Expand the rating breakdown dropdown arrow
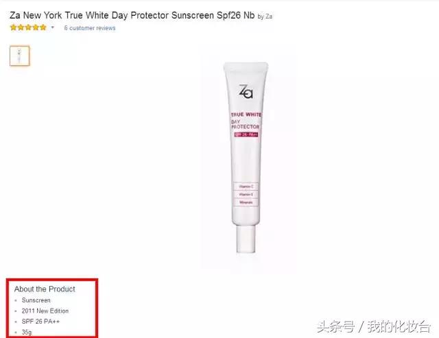The width and height of the screenshot is (439, 338). [x=52, y=27]
